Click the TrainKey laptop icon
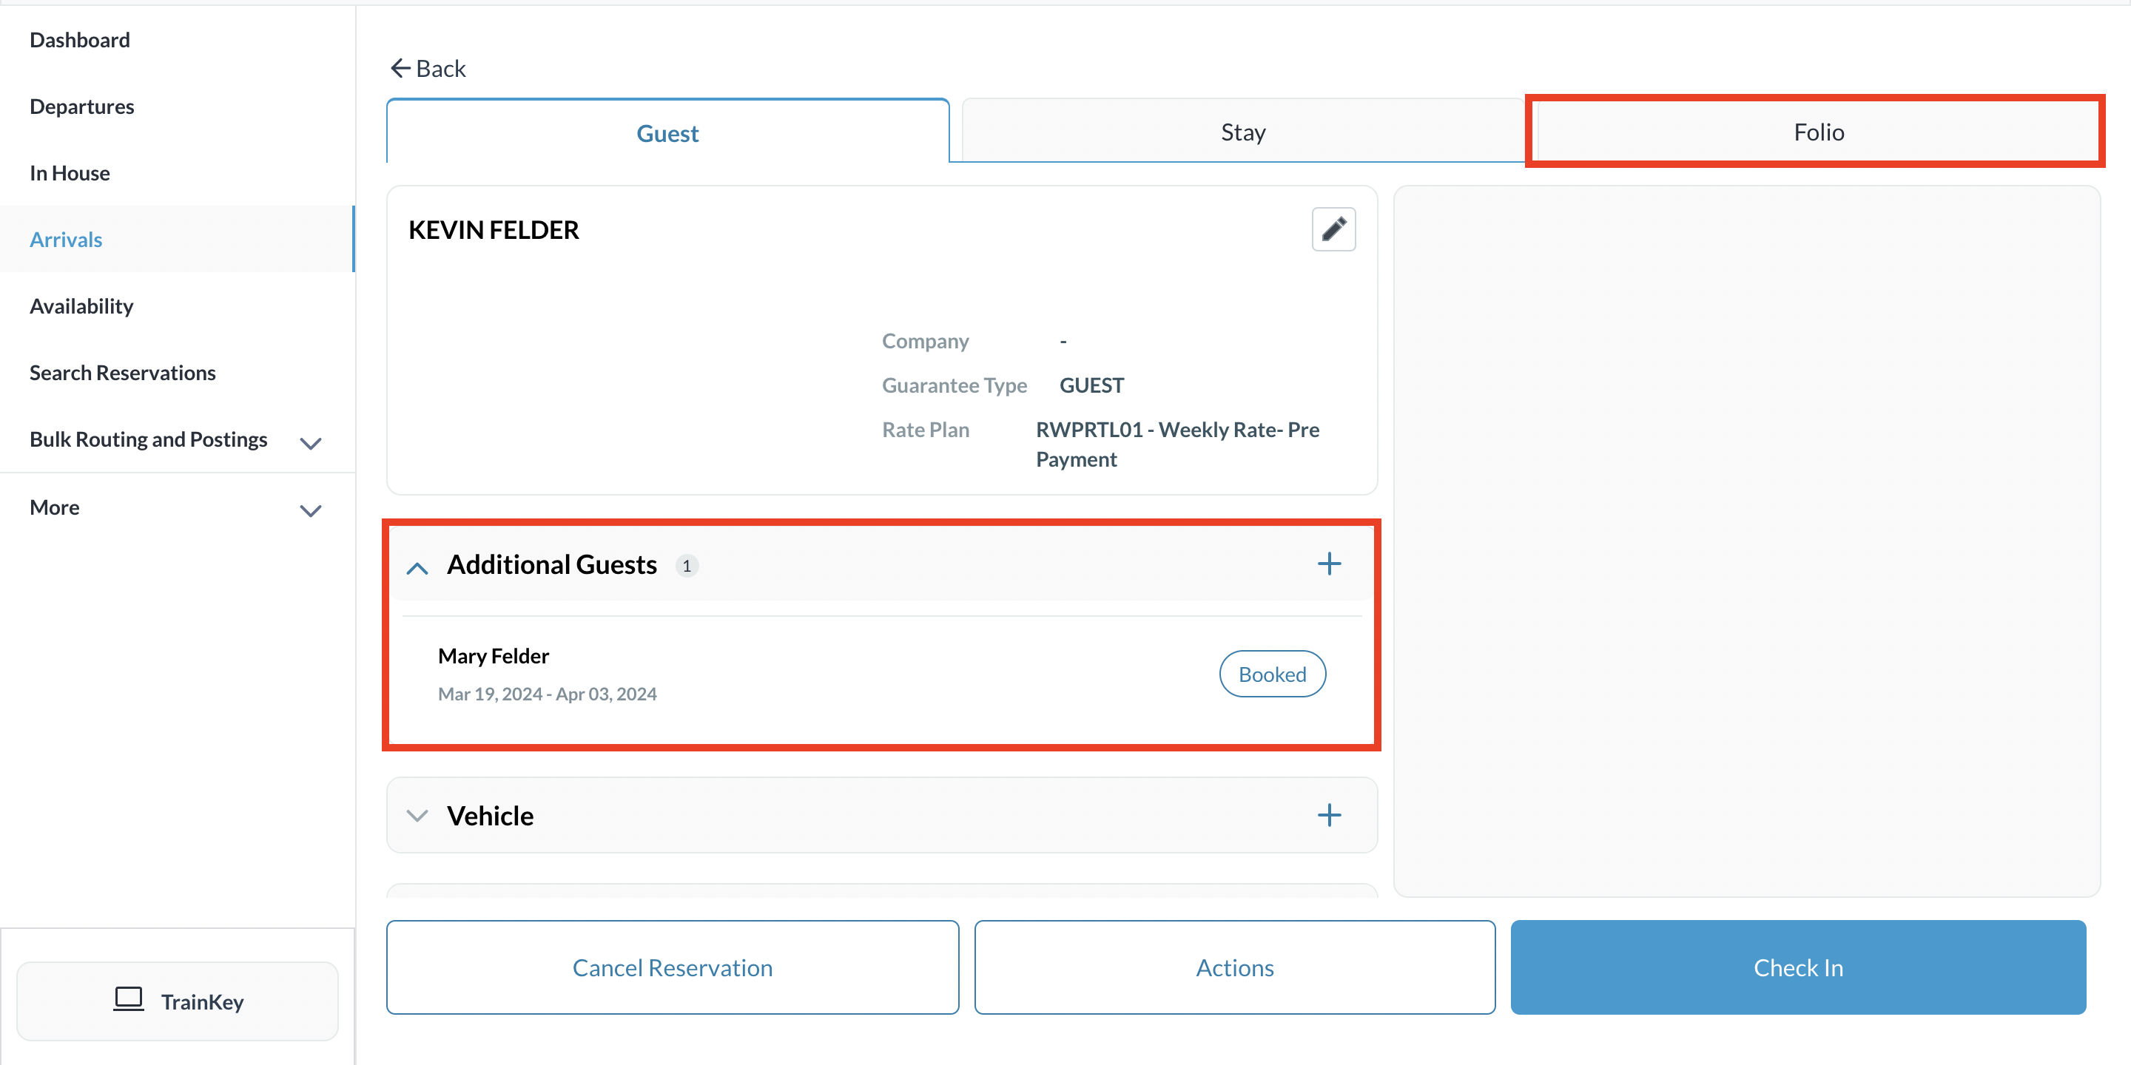Image resolution: width=2131 pixels, height=1065 pixels. click(x=128, y=1000)
